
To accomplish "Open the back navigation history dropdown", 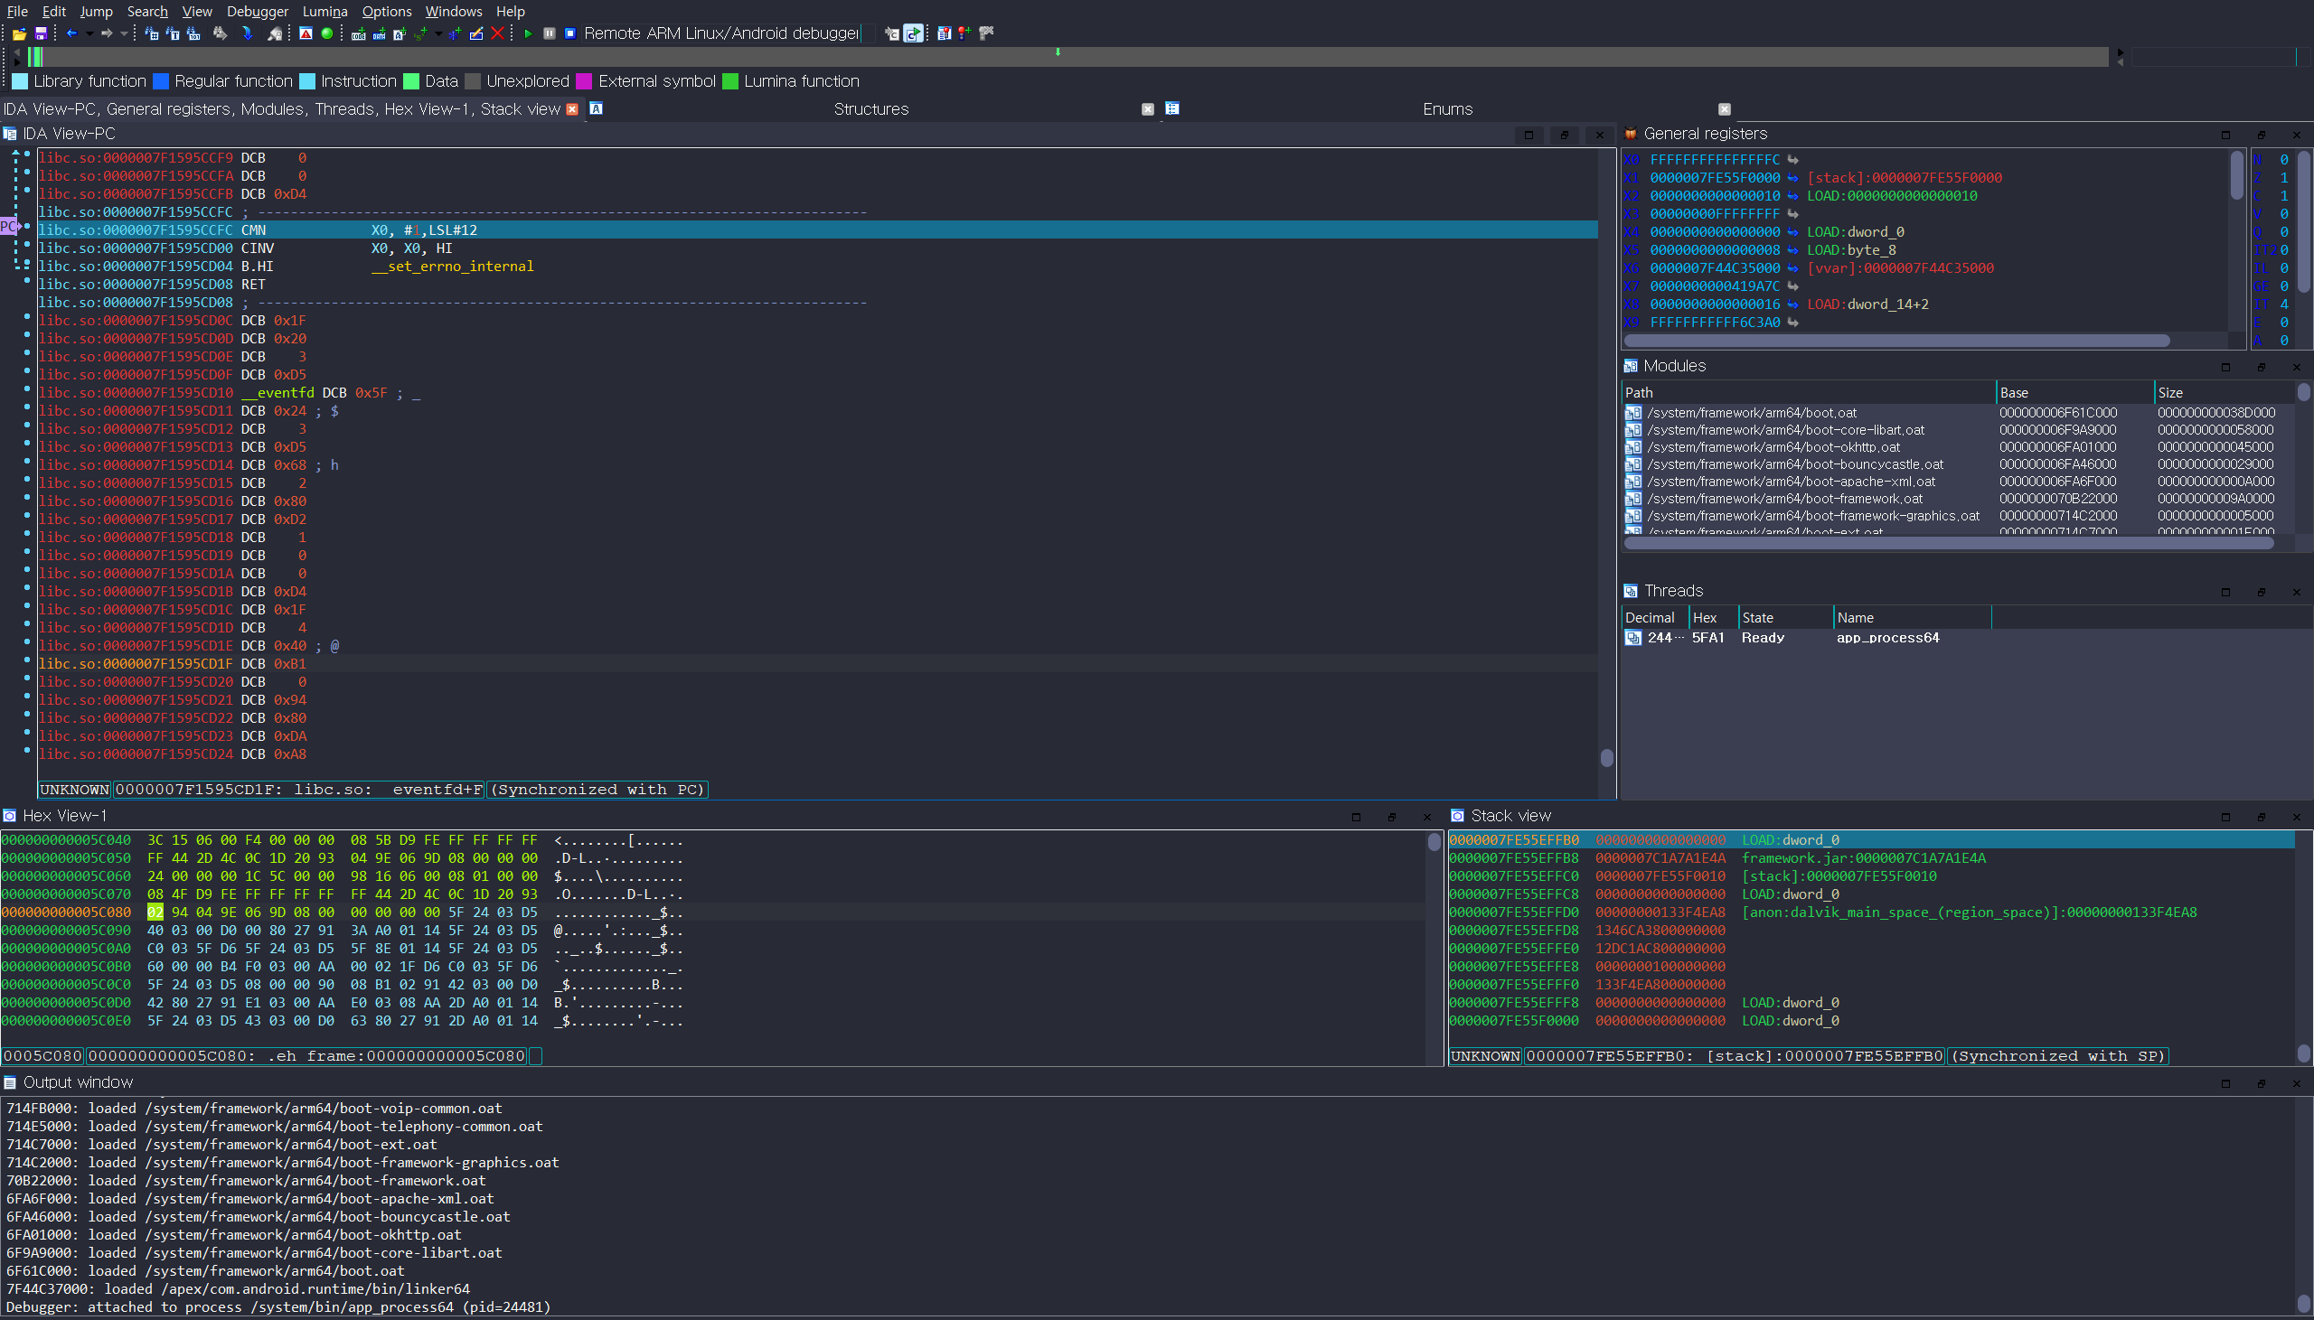I will coord(89,33).
